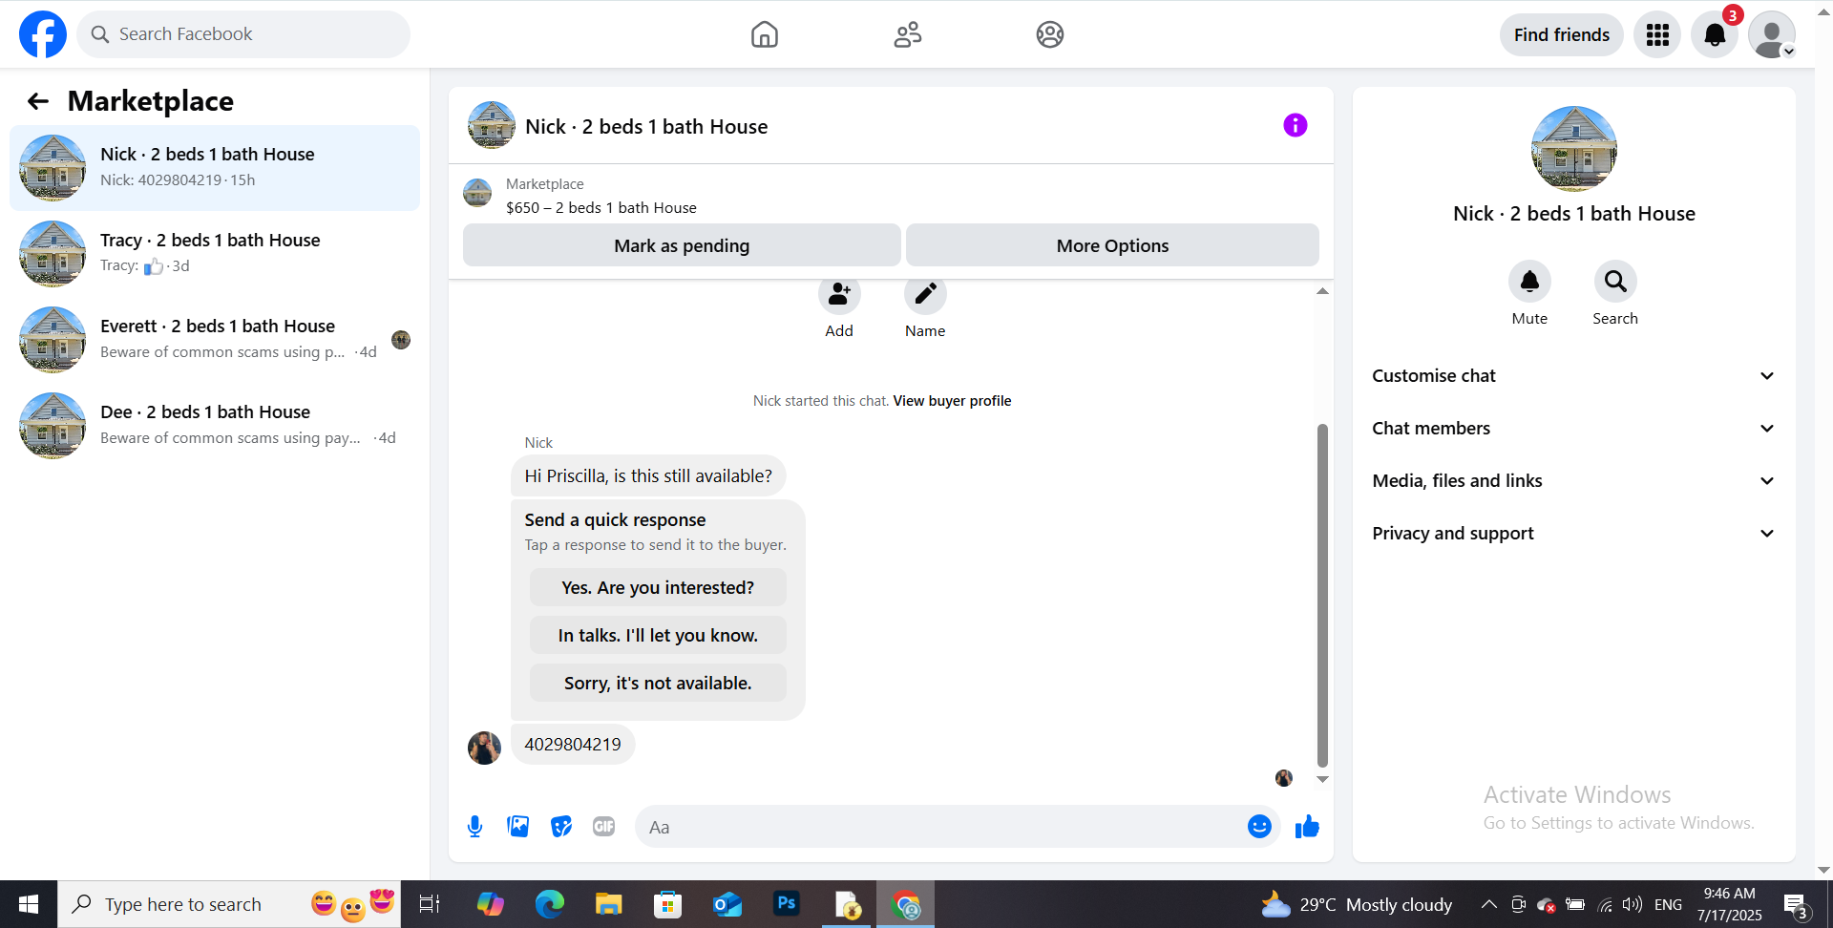Image resolution: width=1833 pixels, height=928 pixels.
Task: Open the Chrome window on taskbar
Action: point(906,904)
